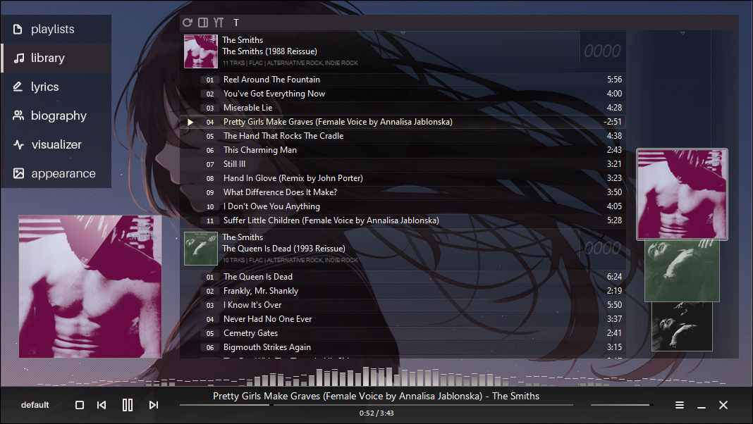Toggle the panel layout icon in toolbar
This screenshot has width=753, height=424.
pyautogui.click(x=203, y=23)
